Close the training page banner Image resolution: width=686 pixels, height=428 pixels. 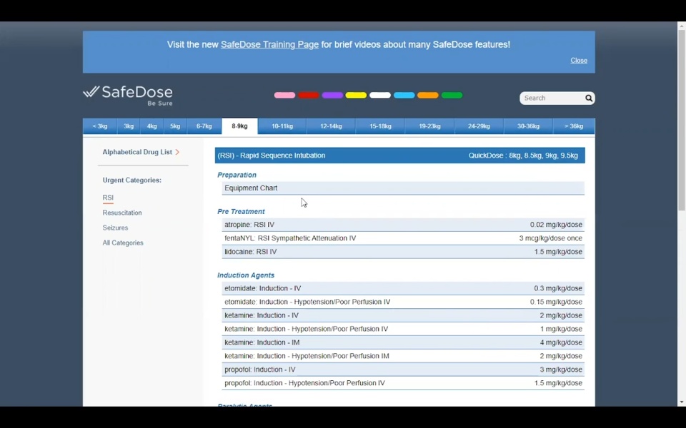[x=579, y=61]
